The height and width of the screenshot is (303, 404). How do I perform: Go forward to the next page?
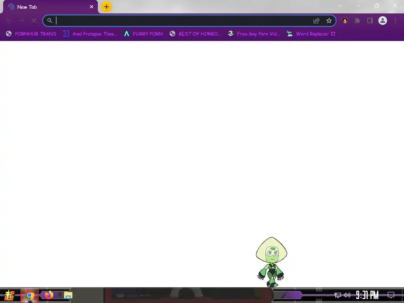[21, 21]
